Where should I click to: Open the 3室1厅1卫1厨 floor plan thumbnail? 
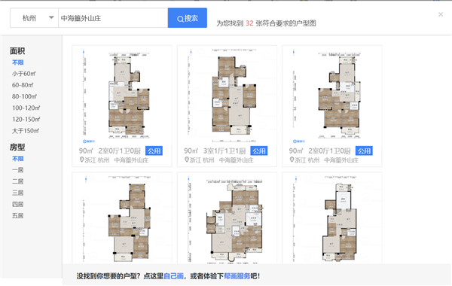tap(227, 96)
